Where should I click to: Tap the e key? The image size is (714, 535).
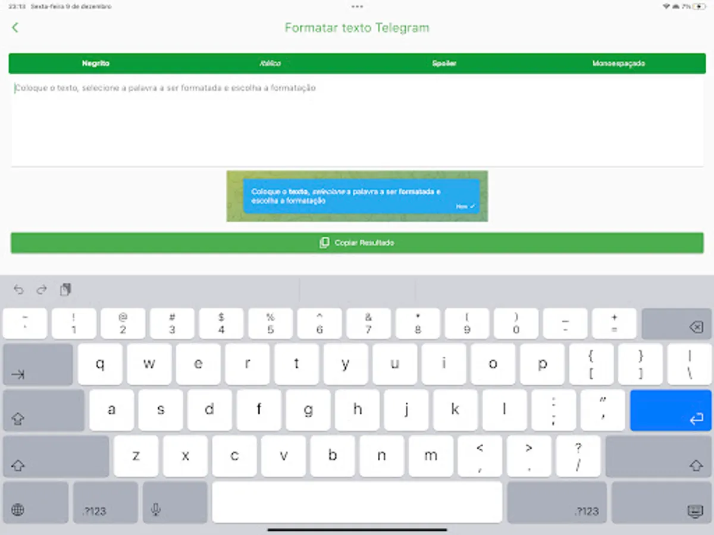[x=198, y=364]
